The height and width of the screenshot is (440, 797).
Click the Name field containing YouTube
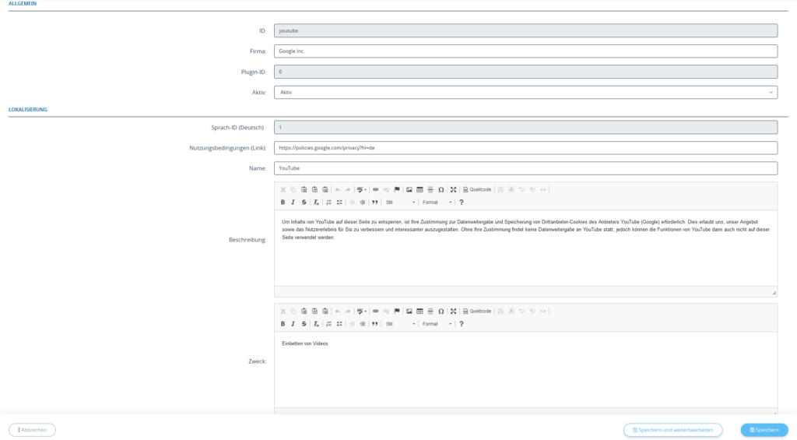pos(525,168)
